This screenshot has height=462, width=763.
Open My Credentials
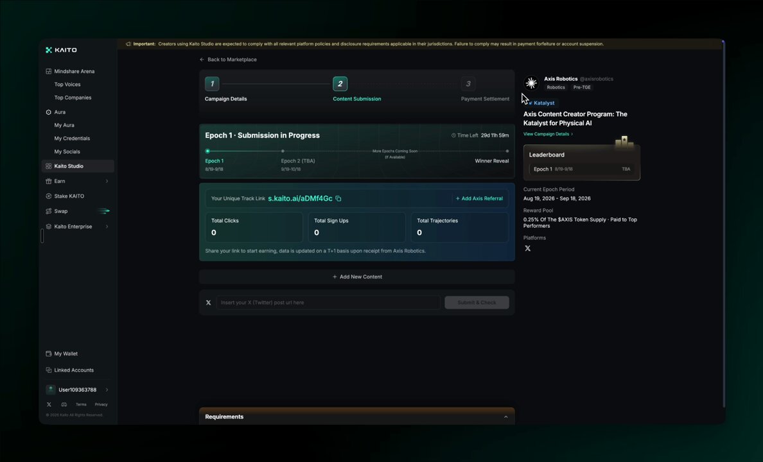72,138
